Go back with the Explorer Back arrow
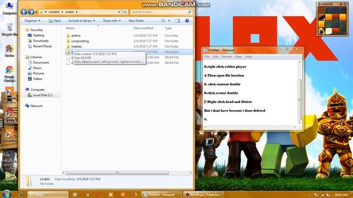The image size is (353, 198). tap(24, 12)
